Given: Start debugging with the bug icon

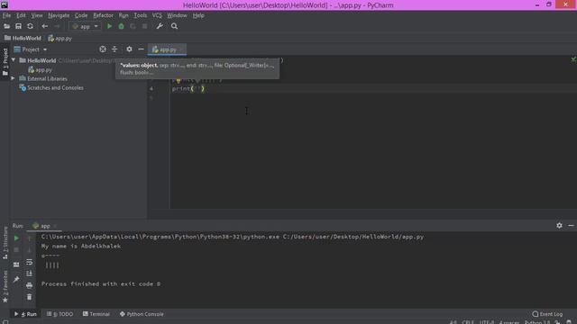Looking at the screenshot, I should pos(121,26).
